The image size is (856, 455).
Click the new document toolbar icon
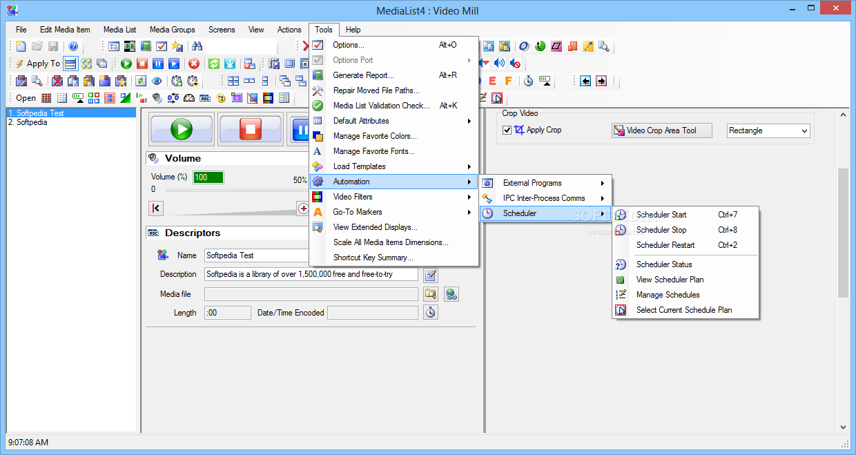[21, 46]
